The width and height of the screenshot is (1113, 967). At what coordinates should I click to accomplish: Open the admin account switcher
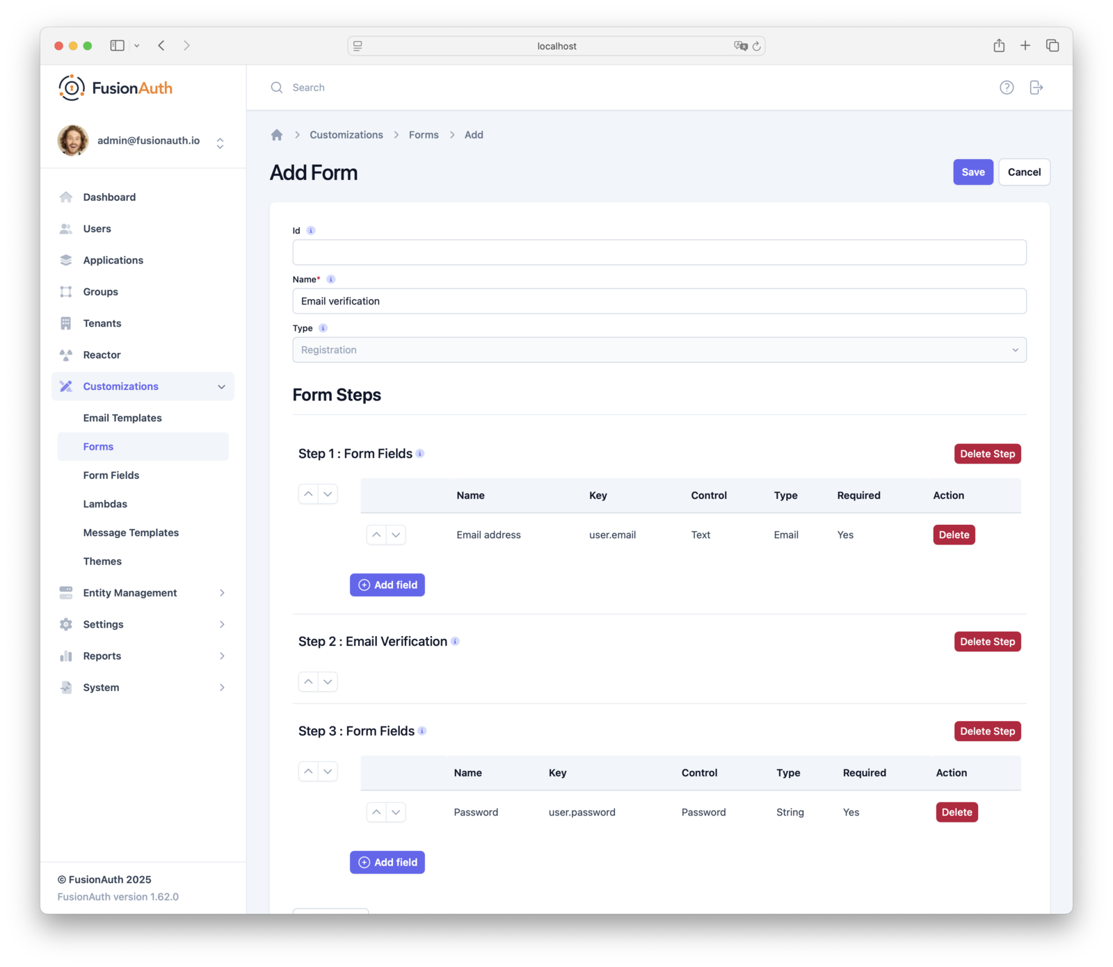pos(220,143)
